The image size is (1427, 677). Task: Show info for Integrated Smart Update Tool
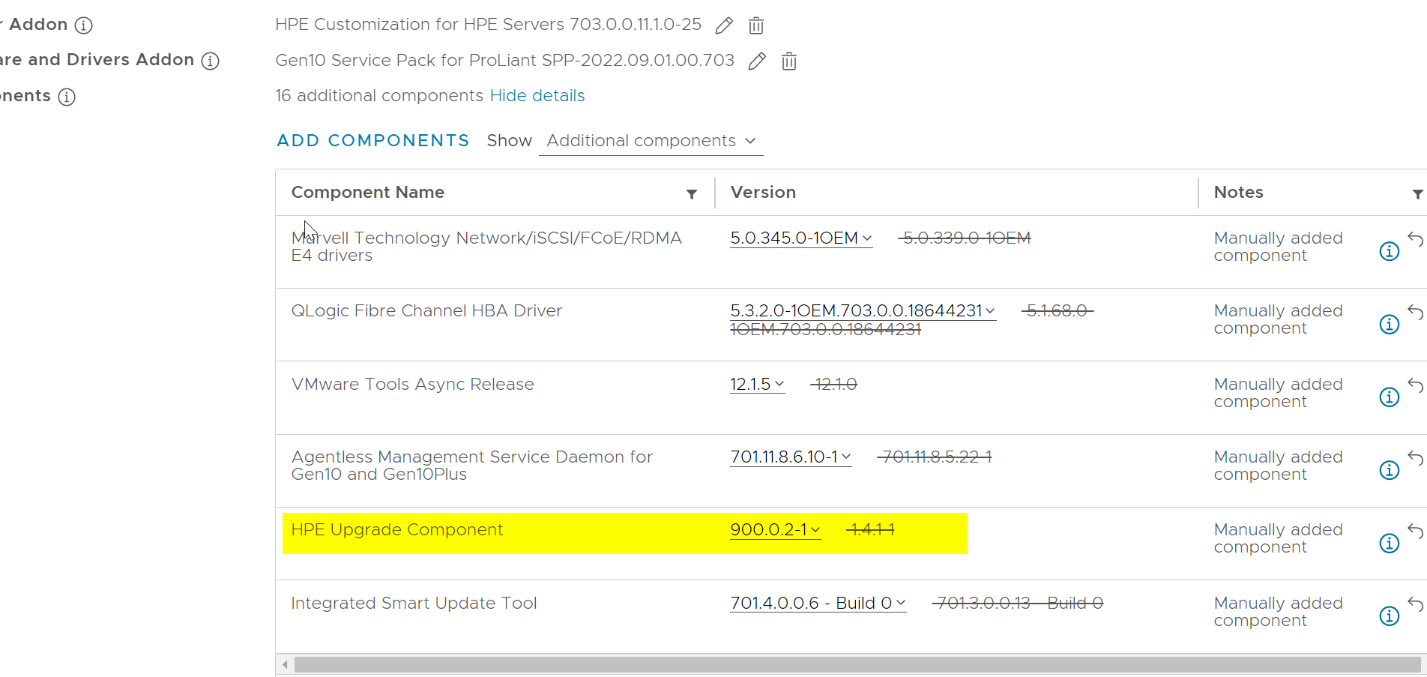click(x=1390, y=616)
